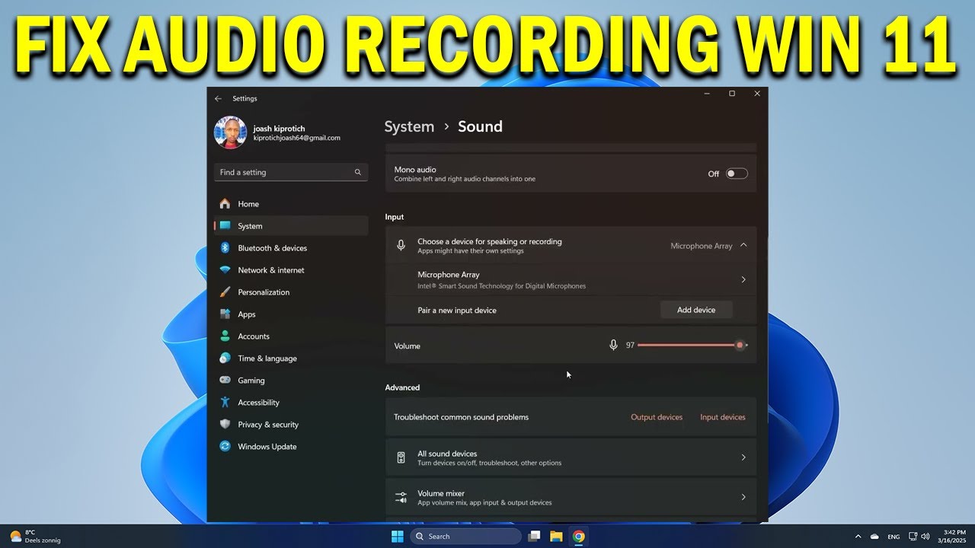
Task: Open Accounts settings
Action: 291,336
